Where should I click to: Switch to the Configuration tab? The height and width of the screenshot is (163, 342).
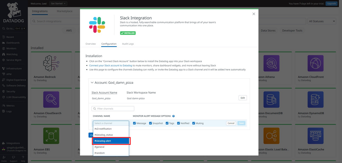(109, 44)
